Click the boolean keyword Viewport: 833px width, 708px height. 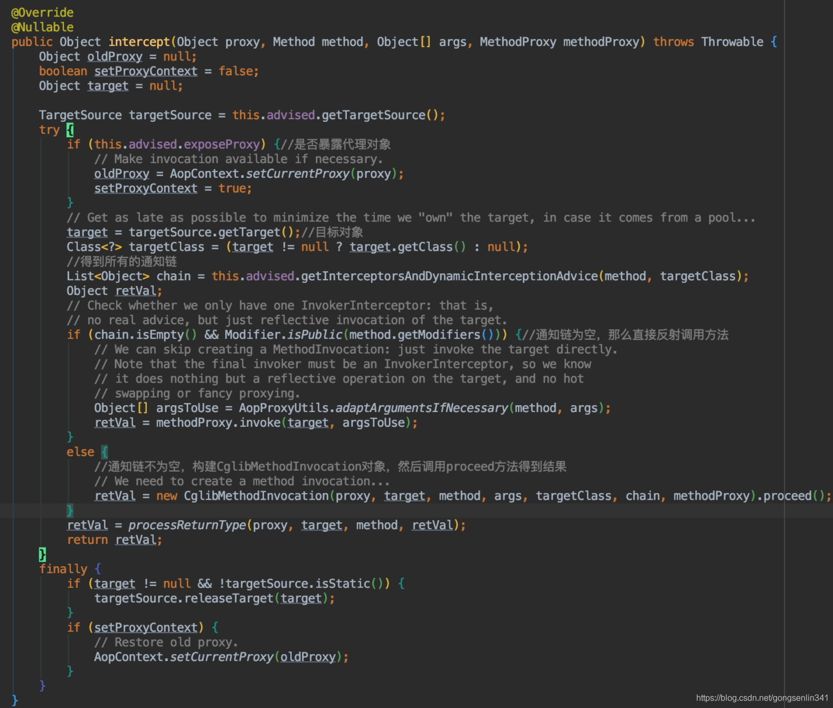pos(63,71)
